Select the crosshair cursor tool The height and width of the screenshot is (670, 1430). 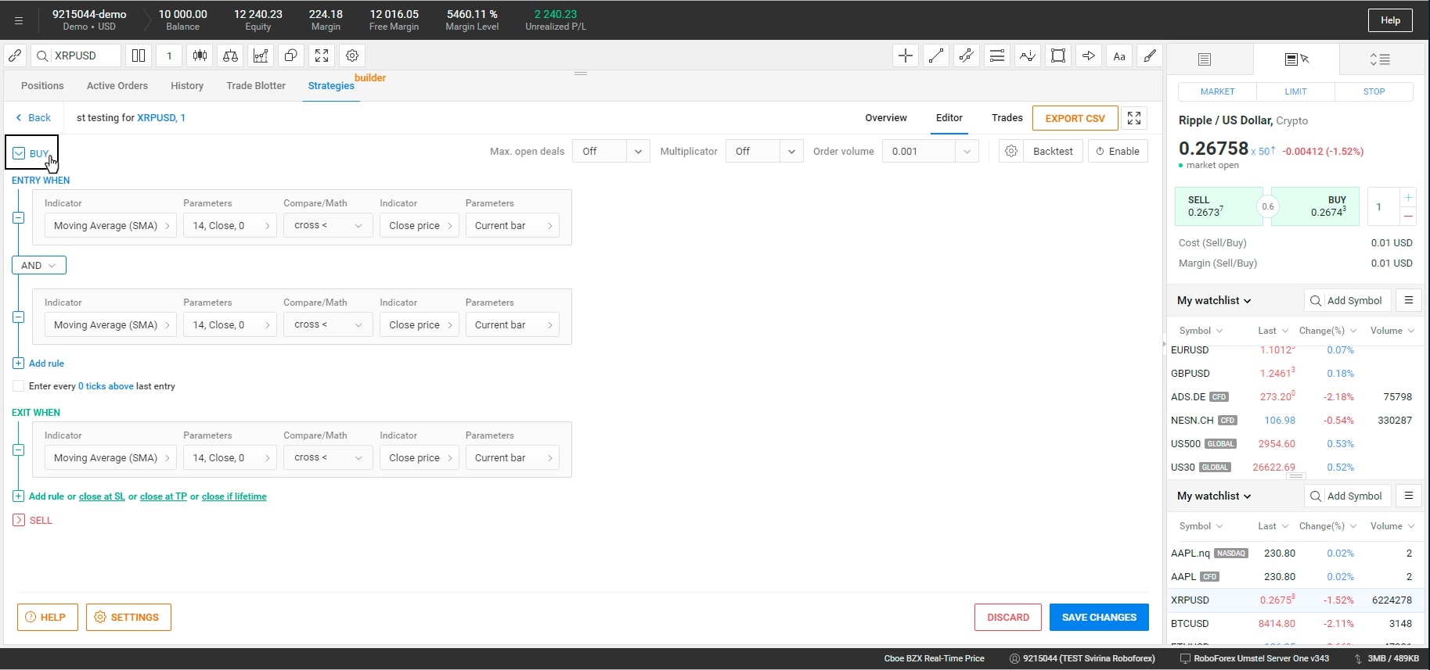pyautogui.click(x=906, y=56)
